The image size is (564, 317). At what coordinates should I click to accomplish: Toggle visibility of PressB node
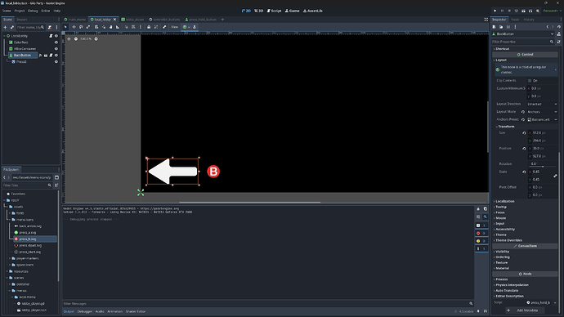(x=56, y=62)
